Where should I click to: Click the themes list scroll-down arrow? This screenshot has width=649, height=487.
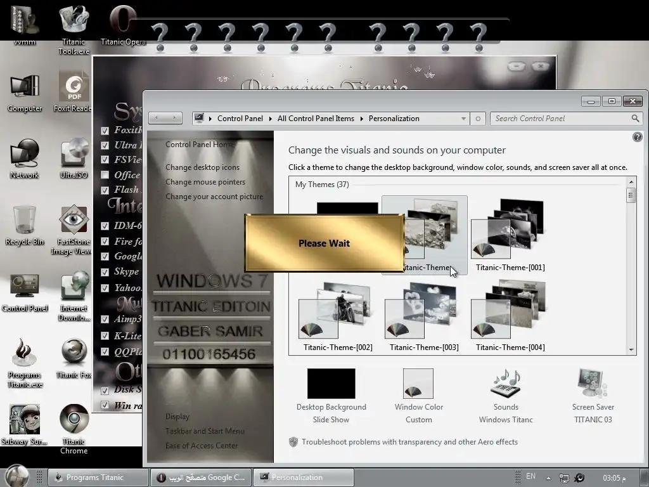pos(631,350)
